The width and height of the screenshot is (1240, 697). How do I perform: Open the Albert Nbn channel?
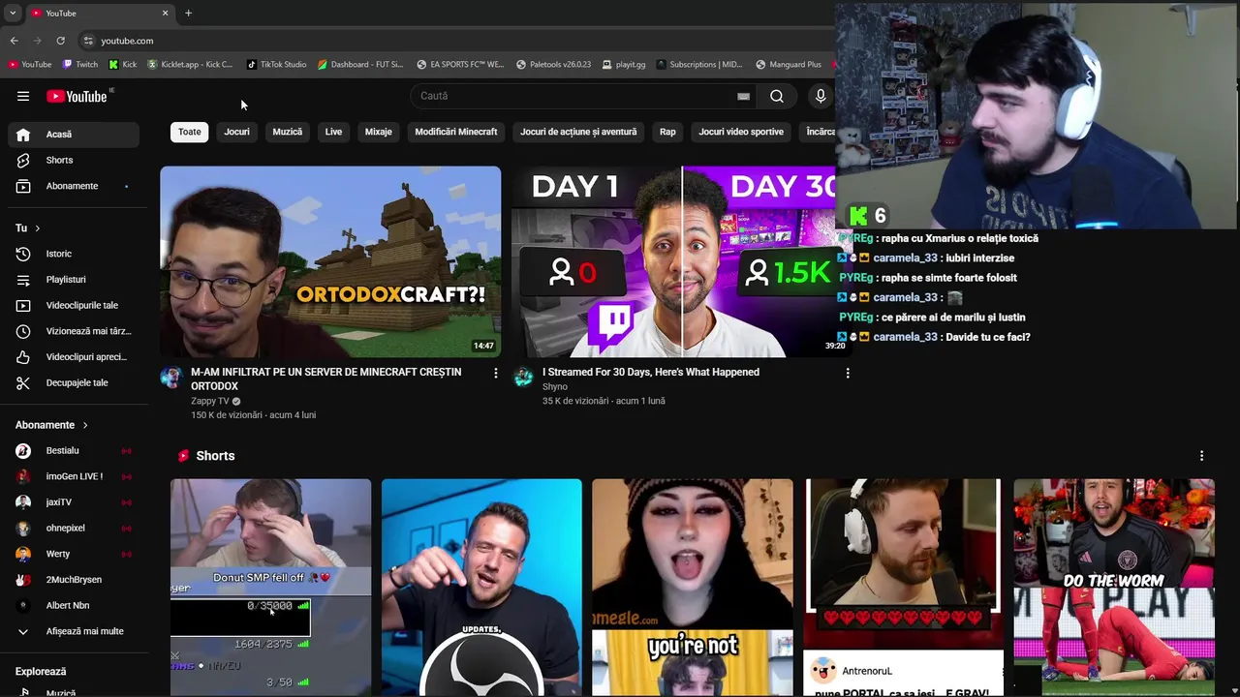74,605
